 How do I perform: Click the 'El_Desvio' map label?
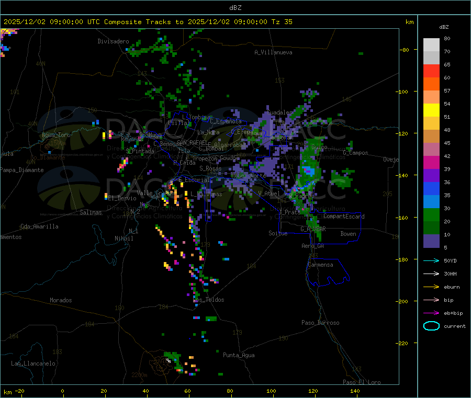122,198
